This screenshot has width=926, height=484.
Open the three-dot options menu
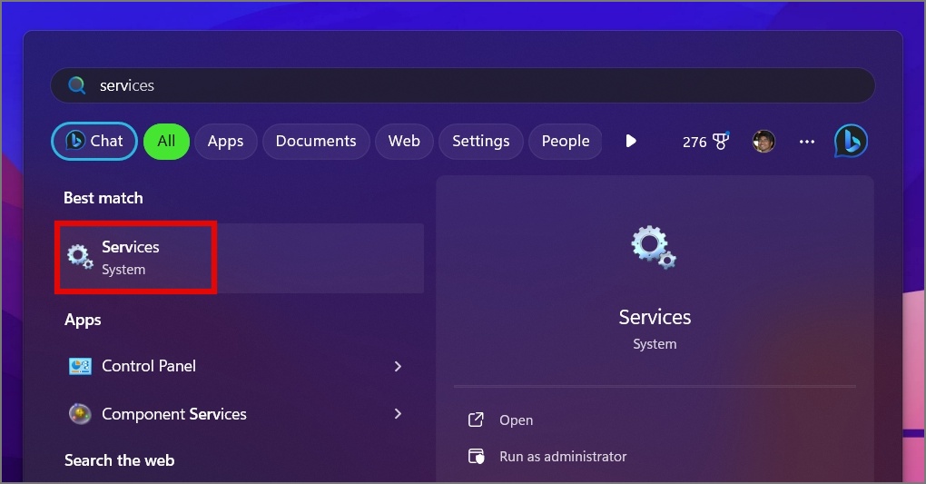[x=807, y=142]
